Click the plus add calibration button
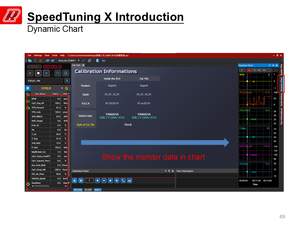 (x=98, y=181)
